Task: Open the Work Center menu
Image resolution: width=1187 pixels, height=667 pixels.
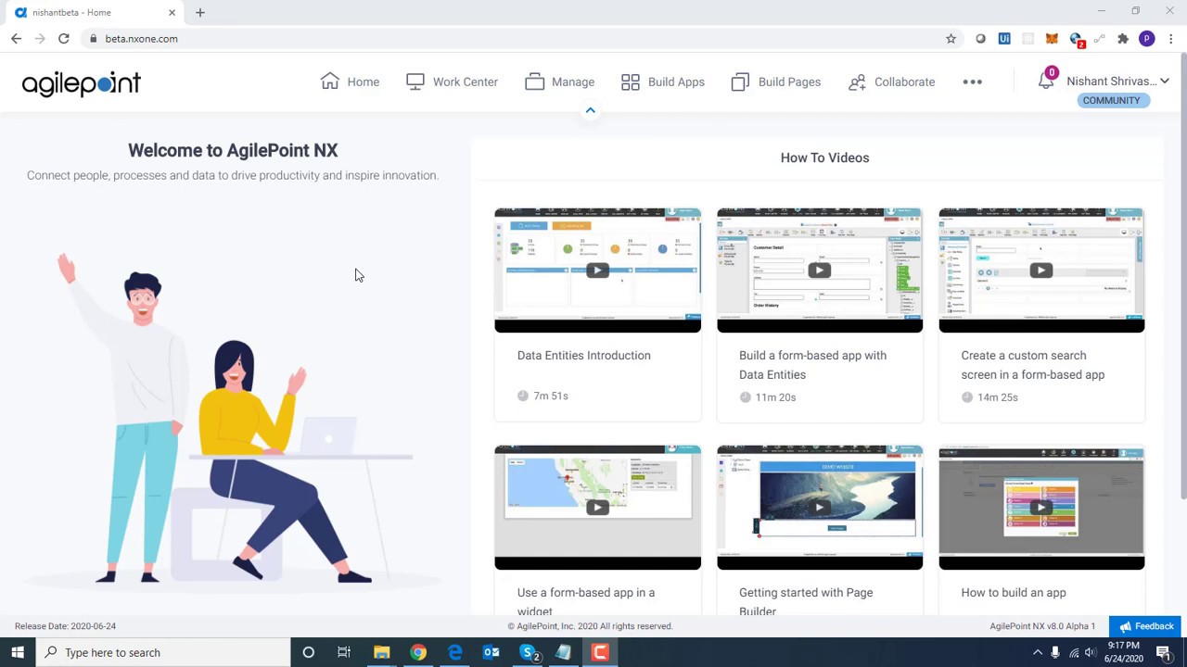Action: pos(452,82)
